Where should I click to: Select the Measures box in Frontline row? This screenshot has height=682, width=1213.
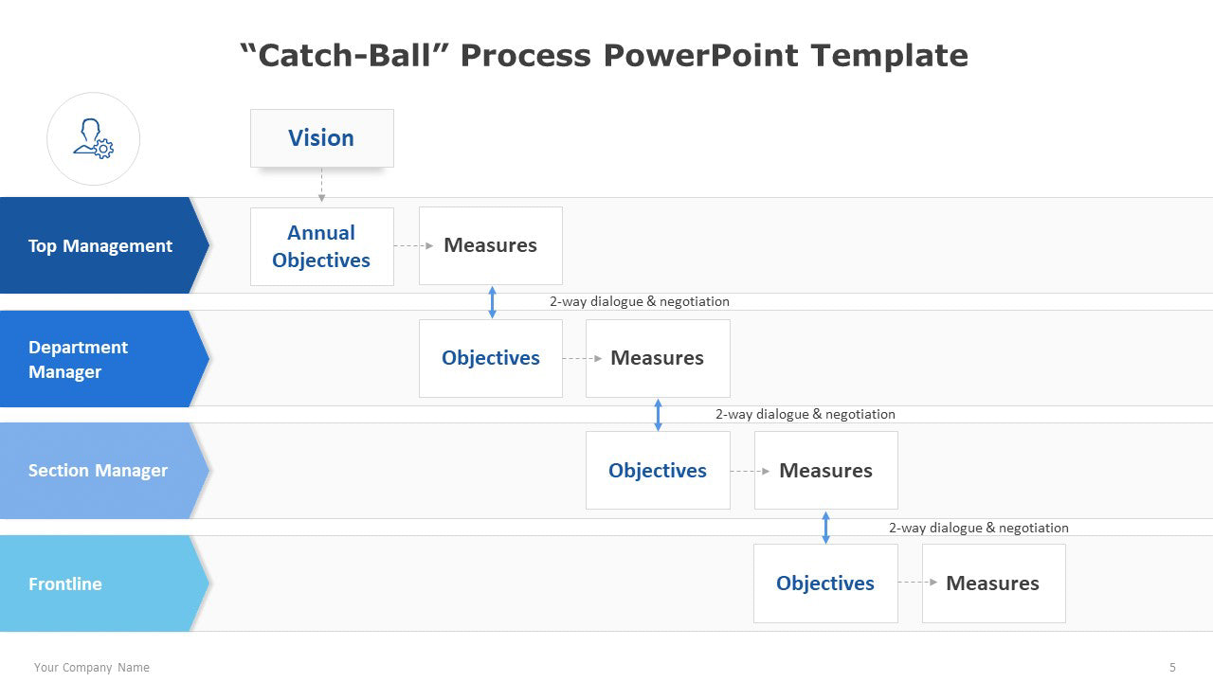[x=994, y=583]
